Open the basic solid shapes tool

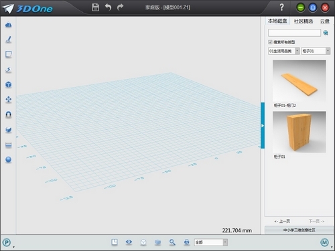point(9,25)
